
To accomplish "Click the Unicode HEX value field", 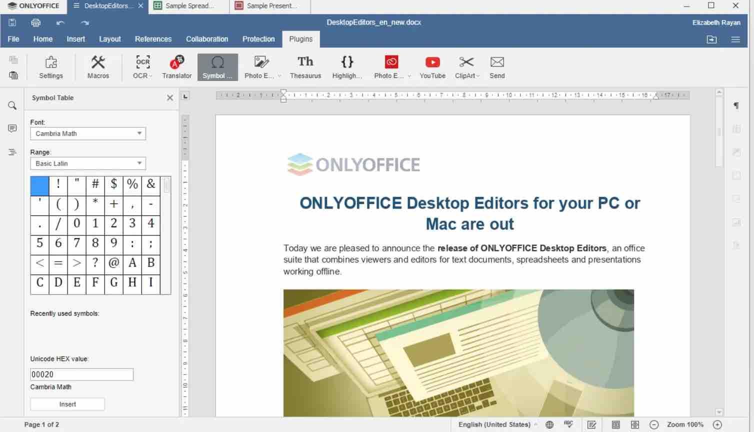I will (x=82, y=374).
